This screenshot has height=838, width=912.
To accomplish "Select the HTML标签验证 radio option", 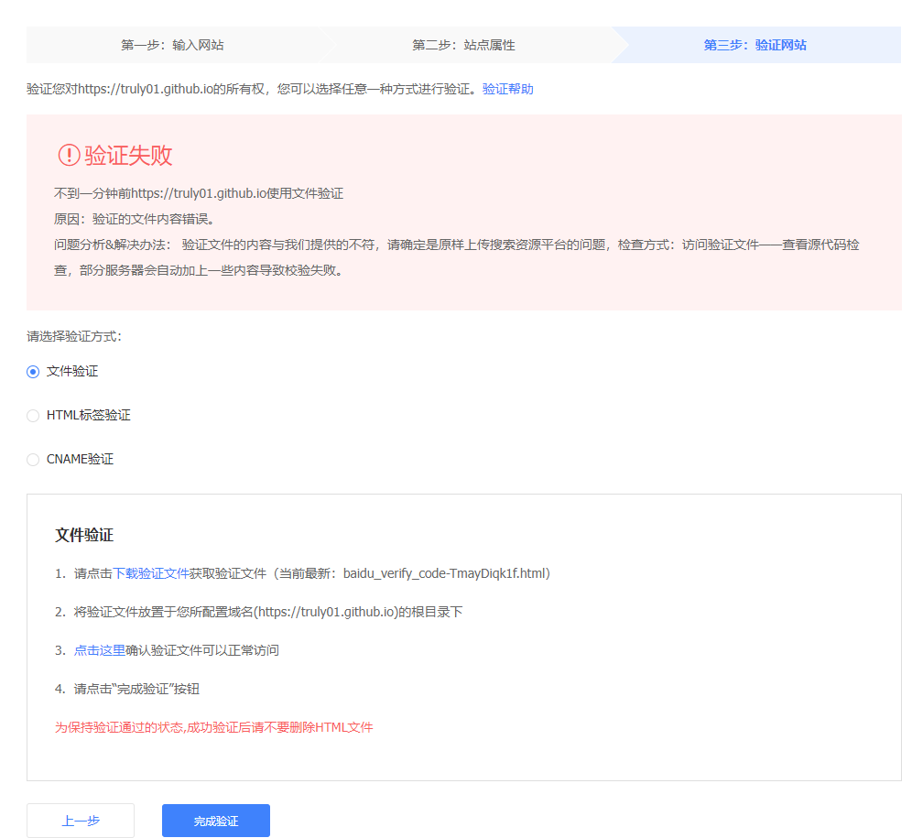I will click(x=33, y=415).
